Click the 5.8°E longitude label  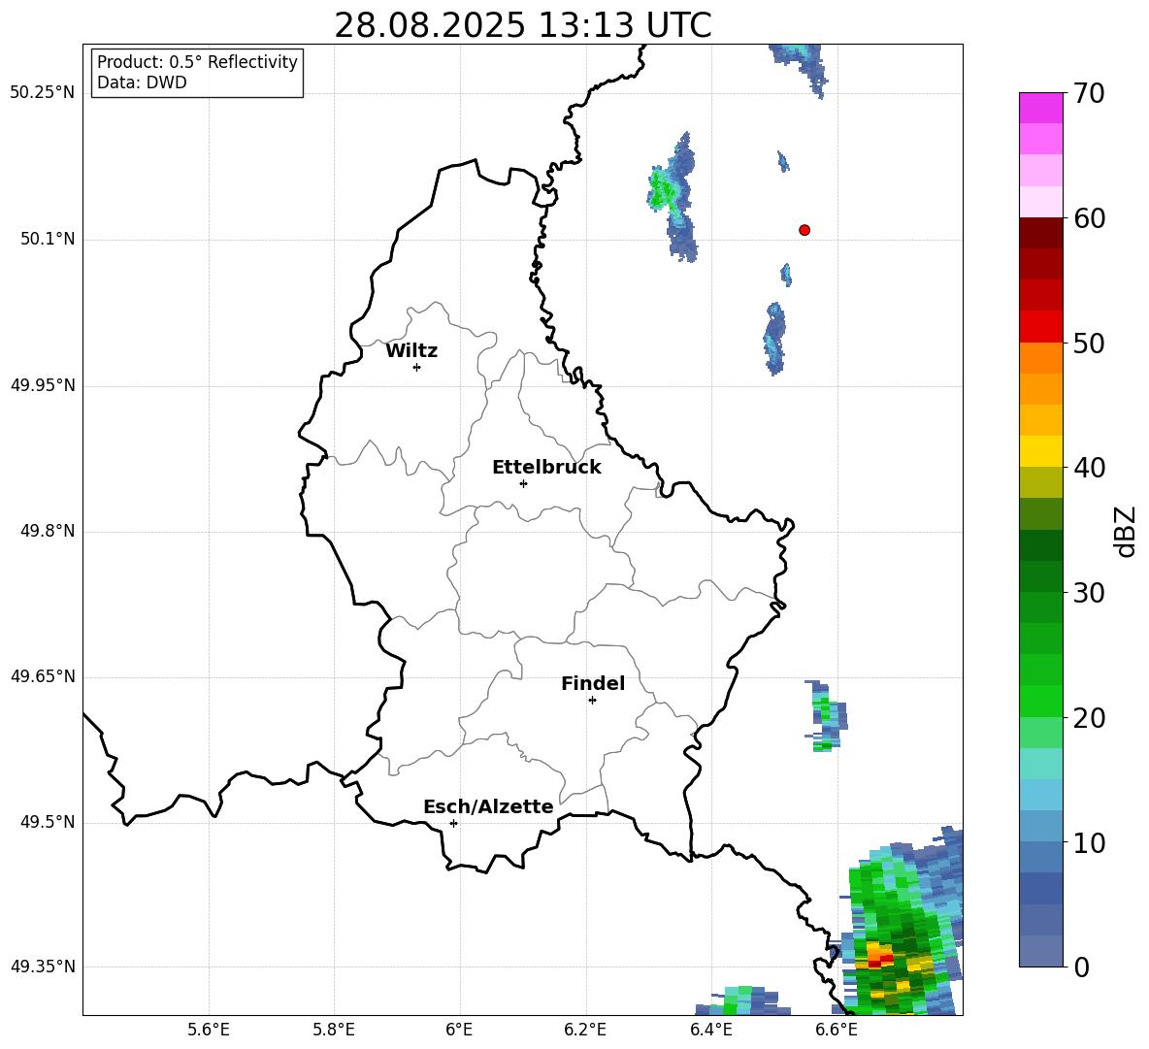(x=334, y=1030)
